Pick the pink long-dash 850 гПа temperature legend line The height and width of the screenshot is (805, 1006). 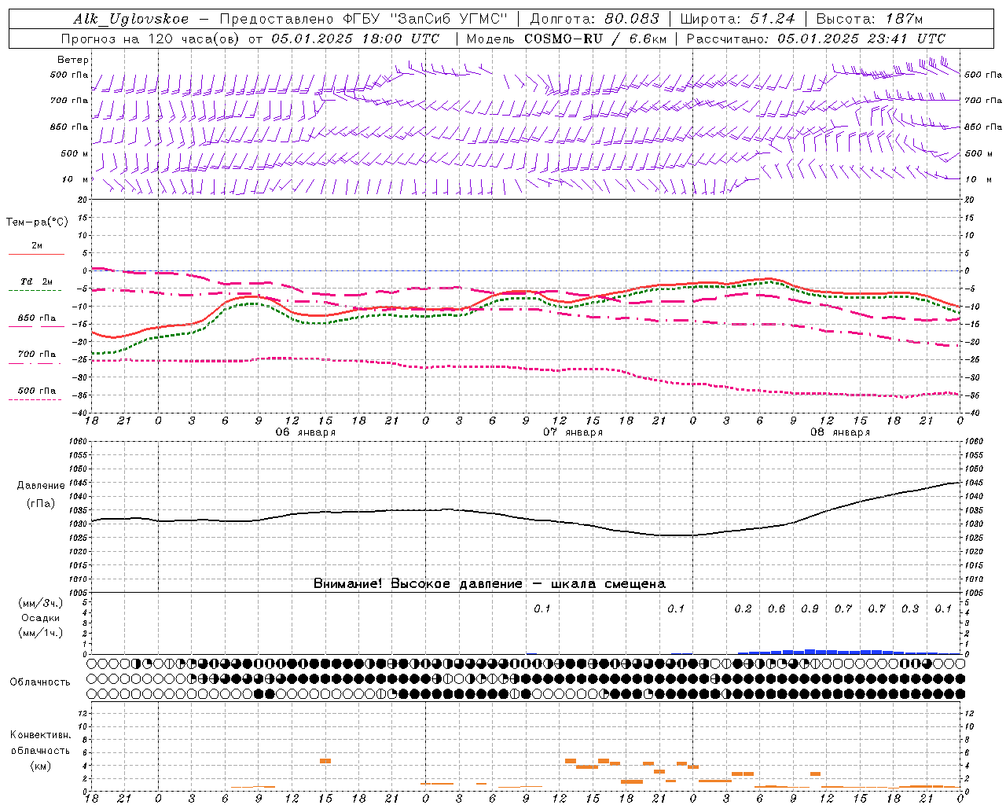pos(36,326)
